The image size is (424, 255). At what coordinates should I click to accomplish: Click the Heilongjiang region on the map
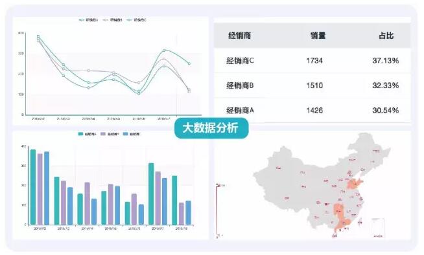[x=376, y=151]
